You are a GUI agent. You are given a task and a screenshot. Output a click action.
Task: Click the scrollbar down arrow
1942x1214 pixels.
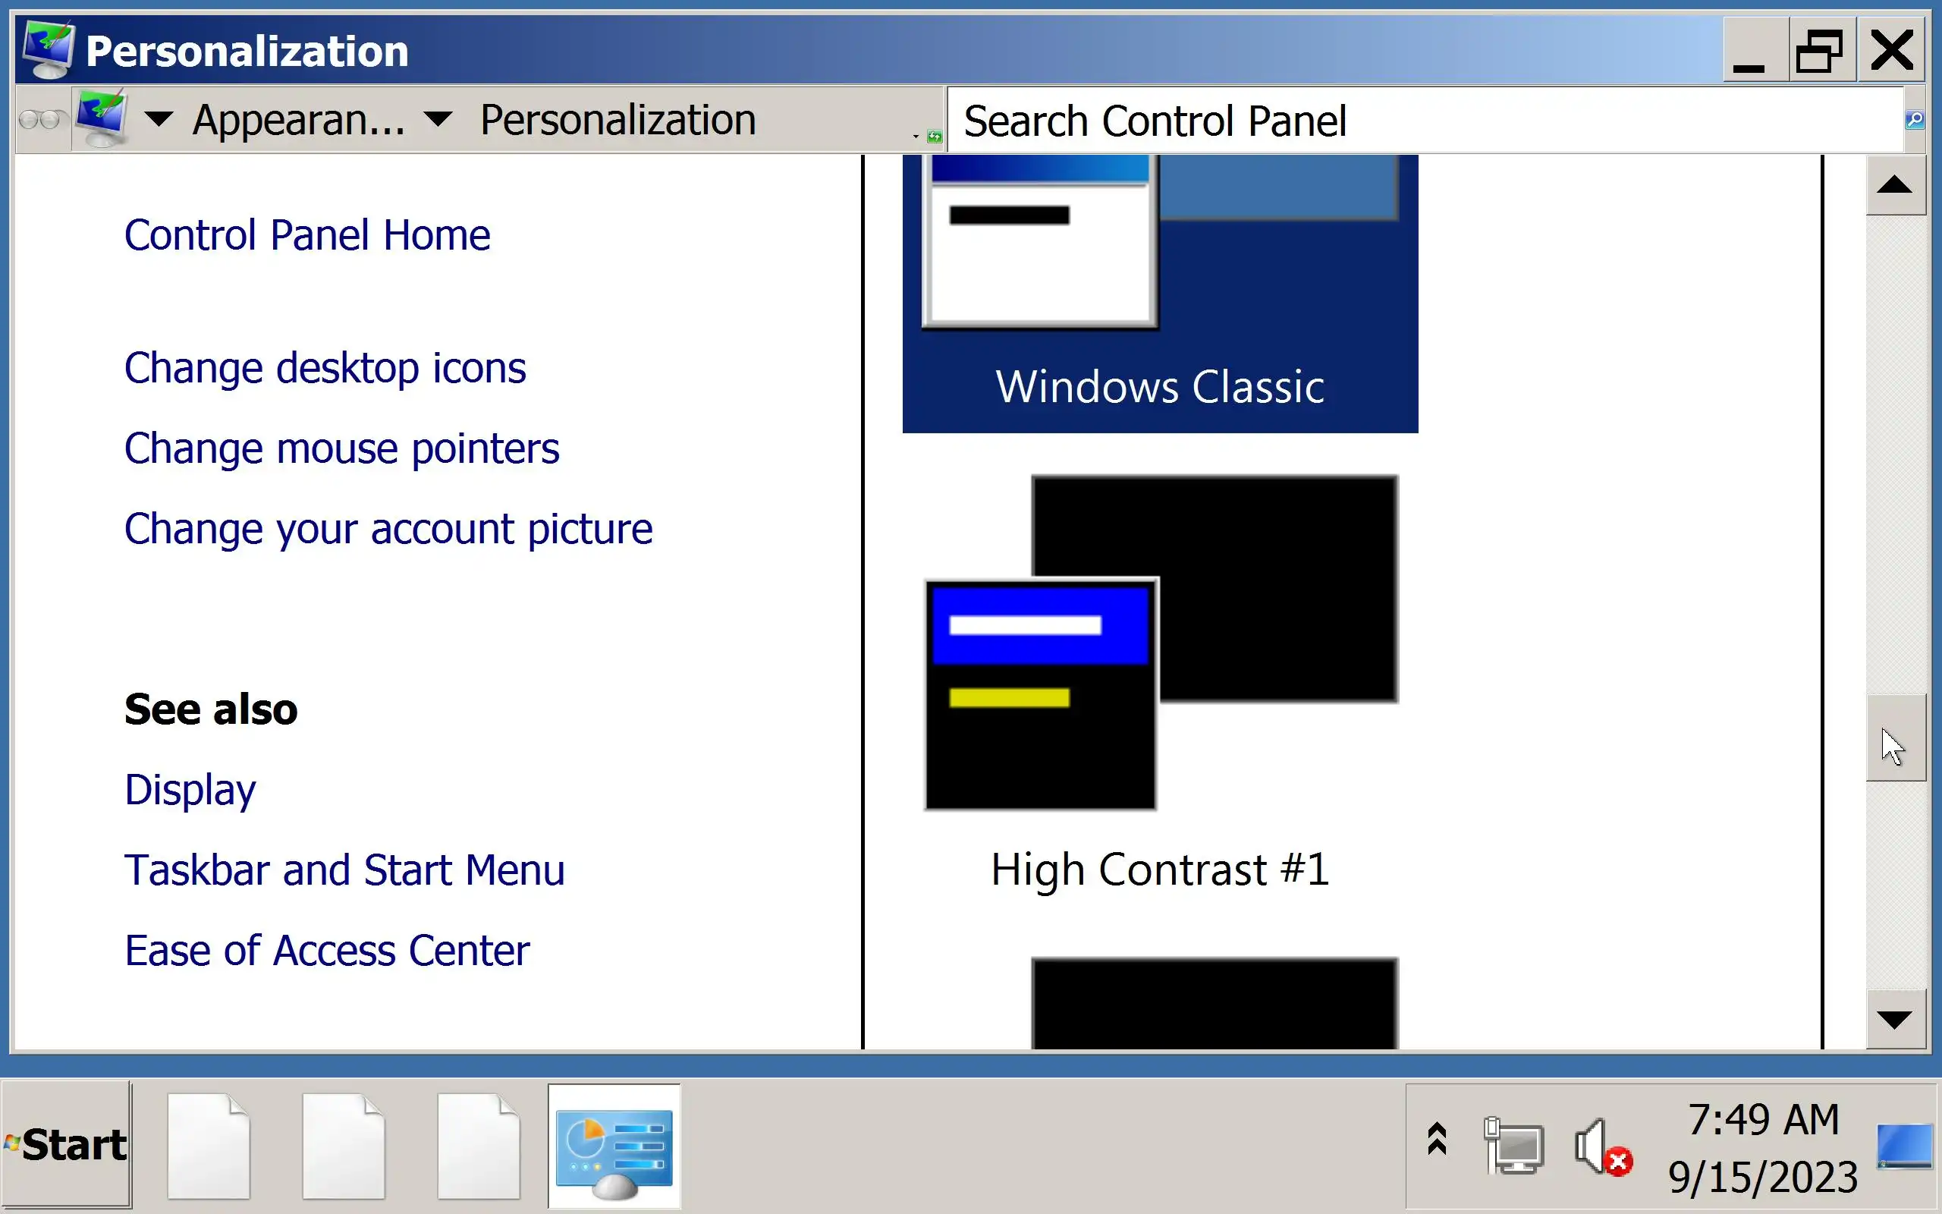tap(1895, 1020)
